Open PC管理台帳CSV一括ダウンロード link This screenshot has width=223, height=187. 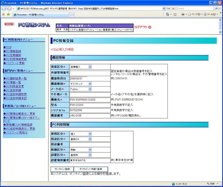tap(21, 119)
